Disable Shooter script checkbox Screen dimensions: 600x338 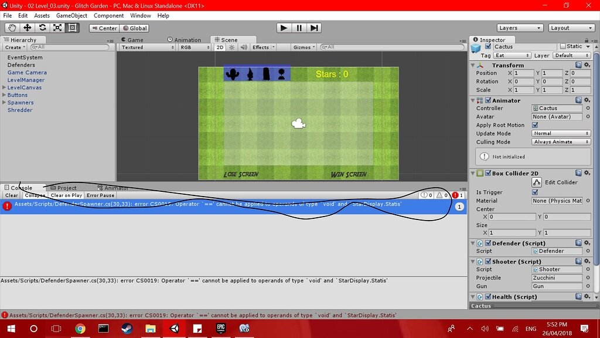click(x=488, y=261)
